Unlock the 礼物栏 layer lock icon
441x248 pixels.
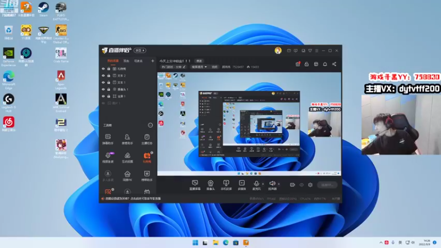[x=109, y=68]
